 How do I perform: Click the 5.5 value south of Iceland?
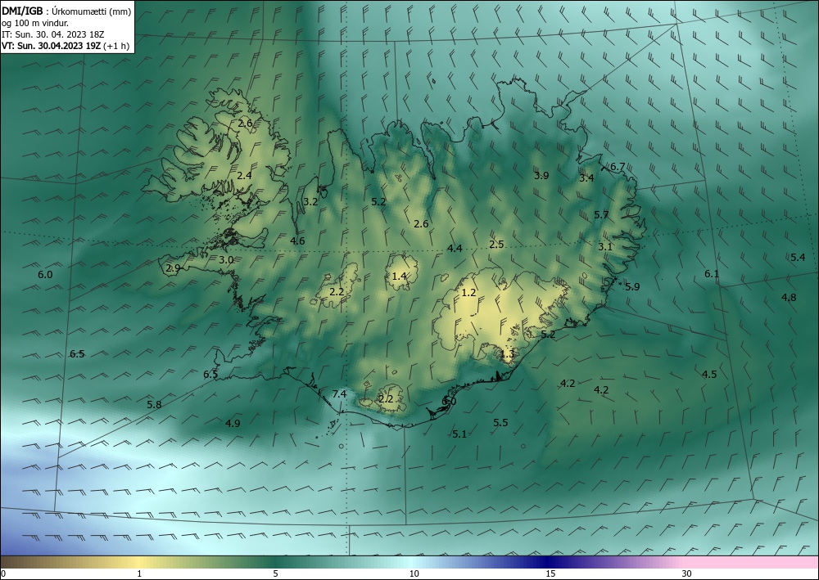tap(500, 422)
